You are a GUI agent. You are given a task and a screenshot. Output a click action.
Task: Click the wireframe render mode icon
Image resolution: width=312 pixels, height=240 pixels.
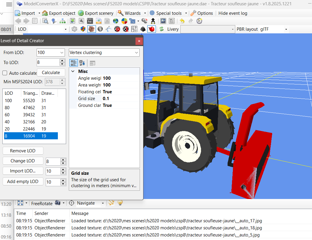[74, 29]
